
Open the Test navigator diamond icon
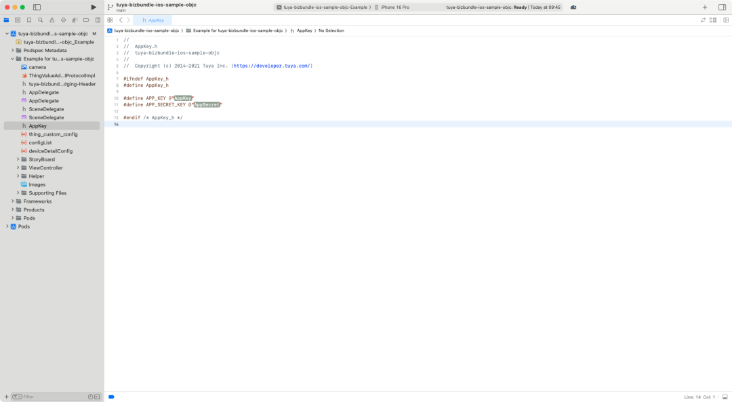click(x=64, y=20)
